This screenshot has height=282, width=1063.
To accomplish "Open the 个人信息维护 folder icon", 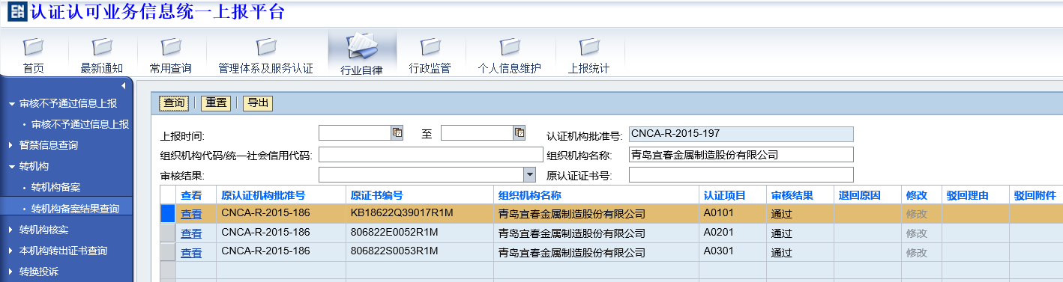I will [x=510, y=47].
